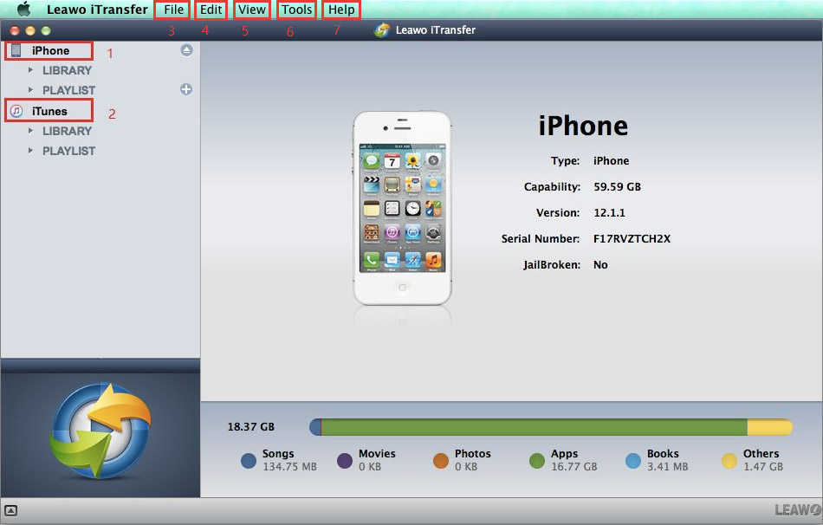Toggle the bottom-left panel show/hide icon
The width and height of the screenshot is (823, 525).
coord(10,509)
